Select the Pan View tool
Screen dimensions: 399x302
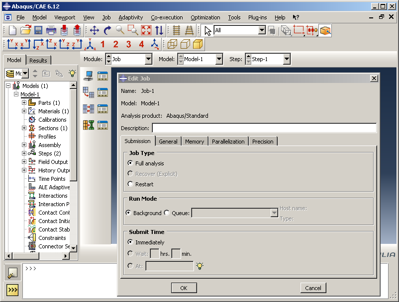95,30
